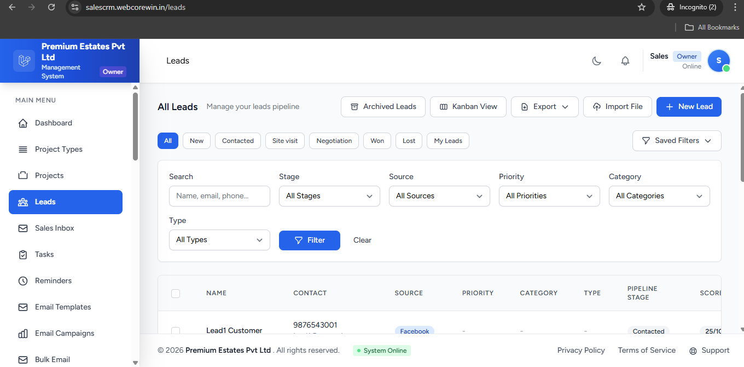Screen dimensions: 744x367
Task: Select the Lost tab
Action: pyautogui.click(x=409, y=141)
